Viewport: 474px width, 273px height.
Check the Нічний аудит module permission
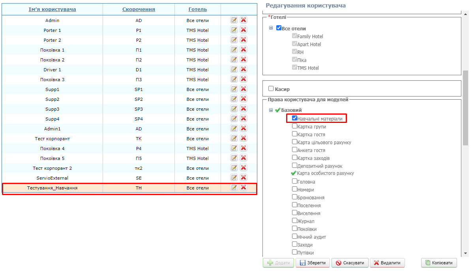coord(294,236)
